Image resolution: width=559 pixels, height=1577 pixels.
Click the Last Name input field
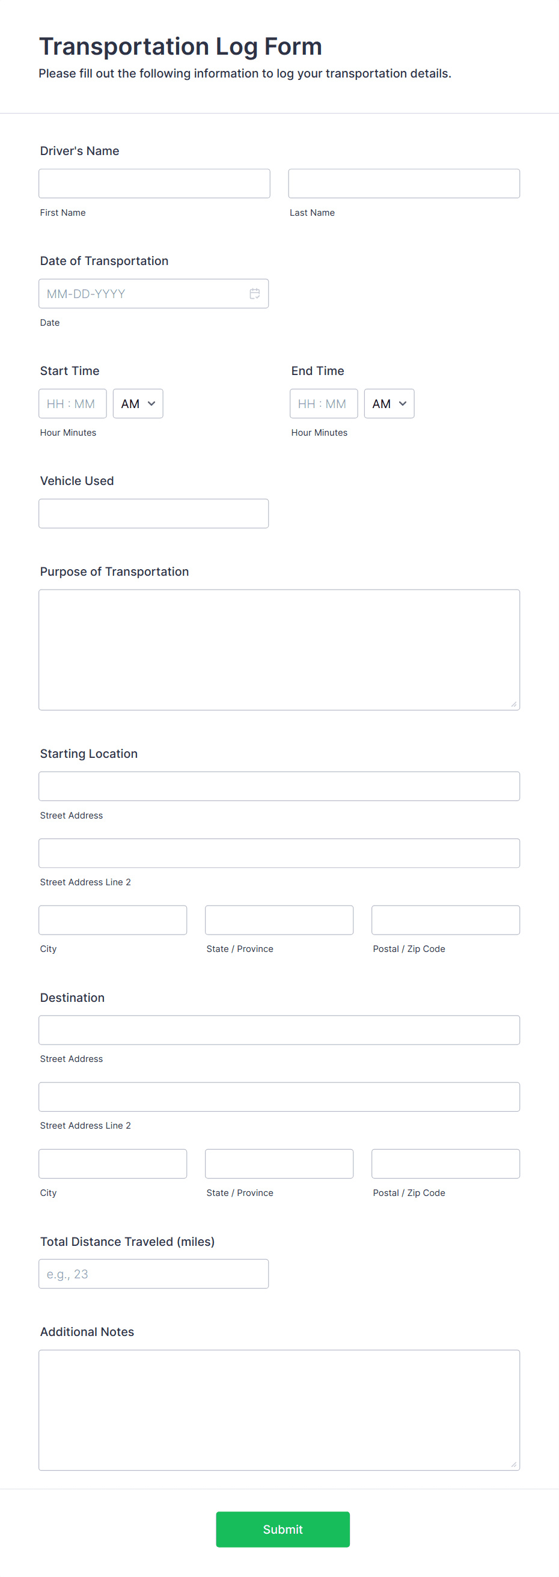[403, 183]
